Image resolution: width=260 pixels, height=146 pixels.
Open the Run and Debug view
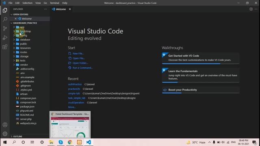(x=5, y=38)
